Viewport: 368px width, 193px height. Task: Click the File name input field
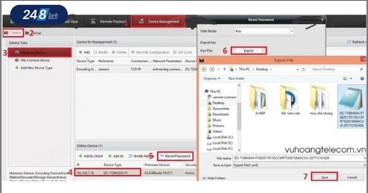[299, 158]
